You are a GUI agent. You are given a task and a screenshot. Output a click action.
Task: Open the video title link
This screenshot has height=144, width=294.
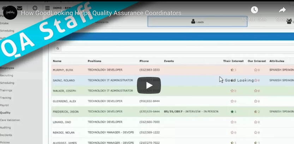tap(101, 13)
